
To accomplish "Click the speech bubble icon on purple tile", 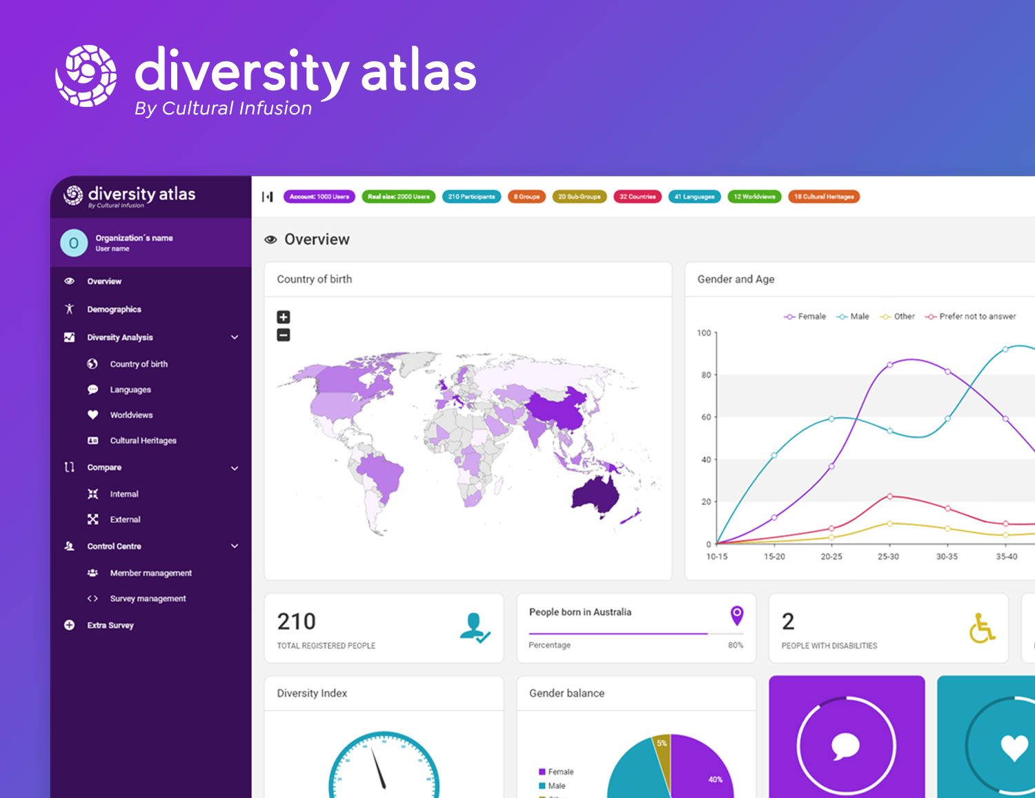I will coord(846,746).
